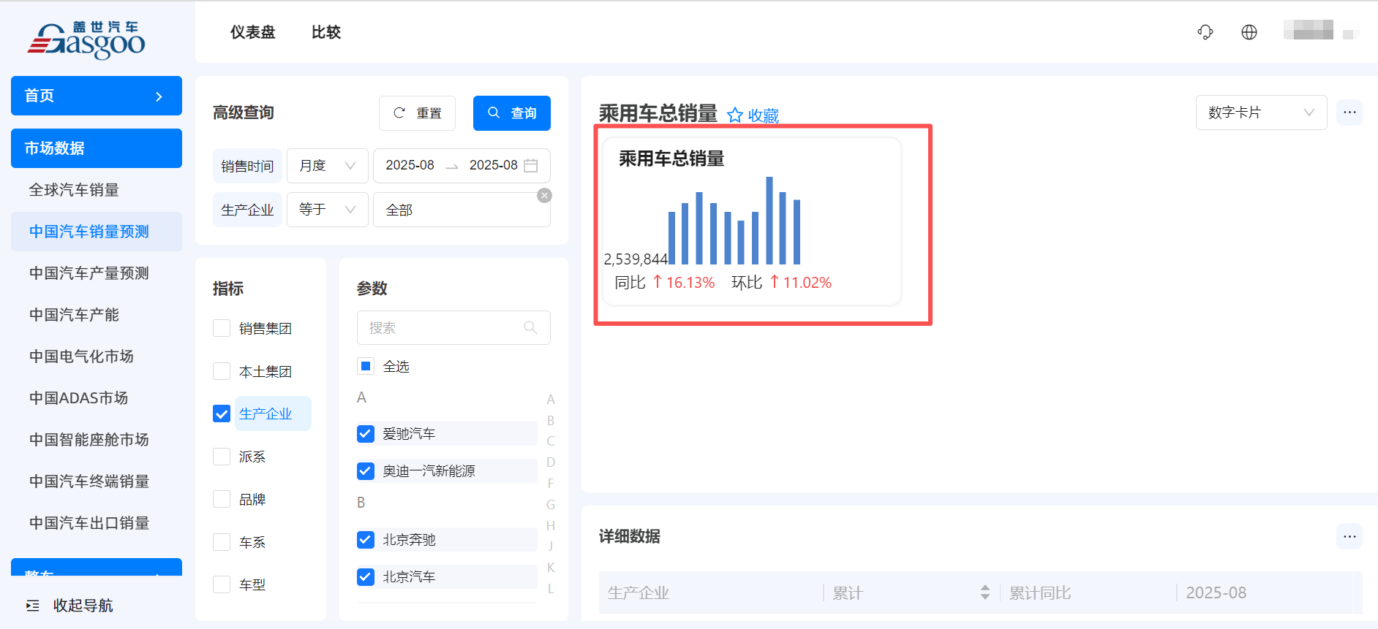Open 中国汽车终端销量 menu item

tap(97, 481)
